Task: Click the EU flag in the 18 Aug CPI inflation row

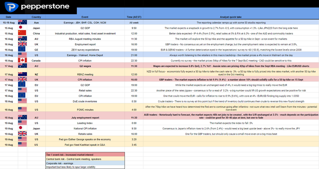Action: tap(22, 95)
